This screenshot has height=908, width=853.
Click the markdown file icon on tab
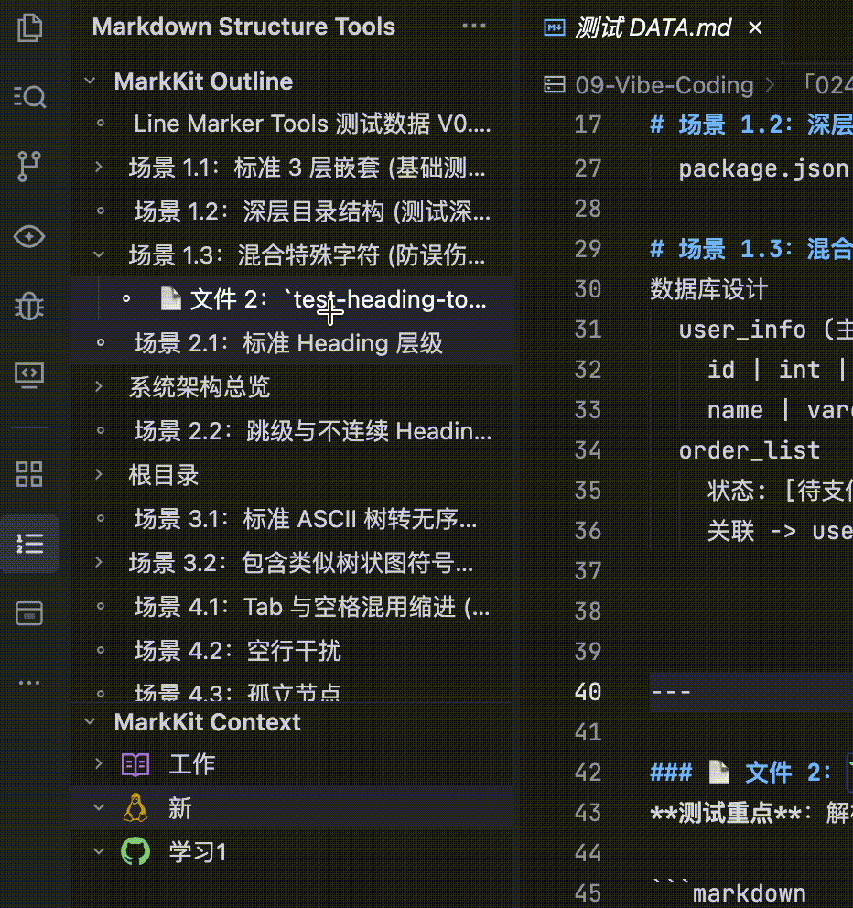(x=555, y=27)
